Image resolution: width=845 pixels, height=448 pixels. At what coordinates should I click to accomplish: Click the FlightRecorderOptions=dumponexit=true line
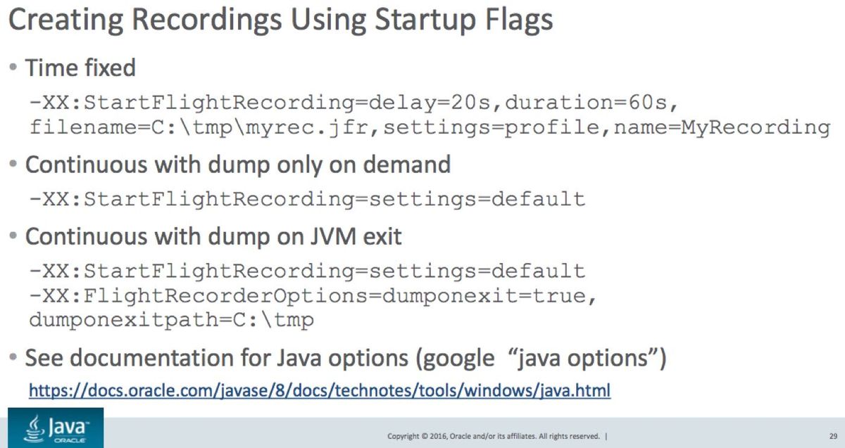(314, 296)
